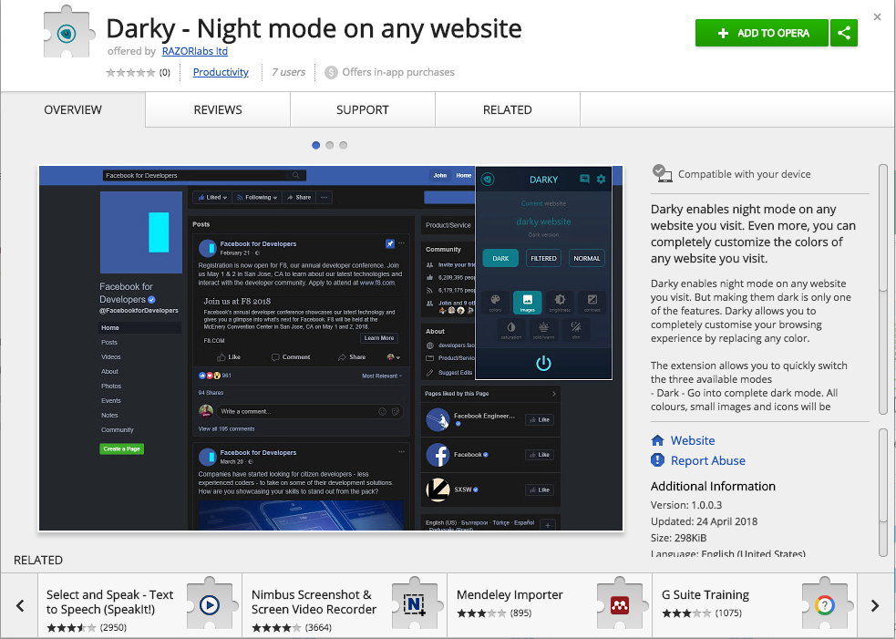Click the Facebook for Developers search field
Screen dimensions: 896x639
(x=204, y=175)
